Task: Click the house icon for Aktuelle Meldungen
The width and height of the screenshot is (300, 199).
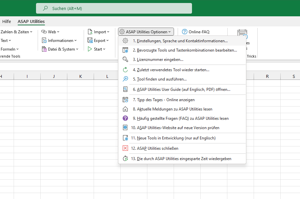Action: point(125,109)
